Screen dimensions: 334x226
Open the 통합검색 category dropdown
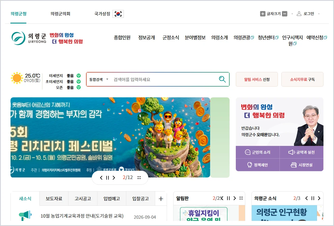click(99, 79)
